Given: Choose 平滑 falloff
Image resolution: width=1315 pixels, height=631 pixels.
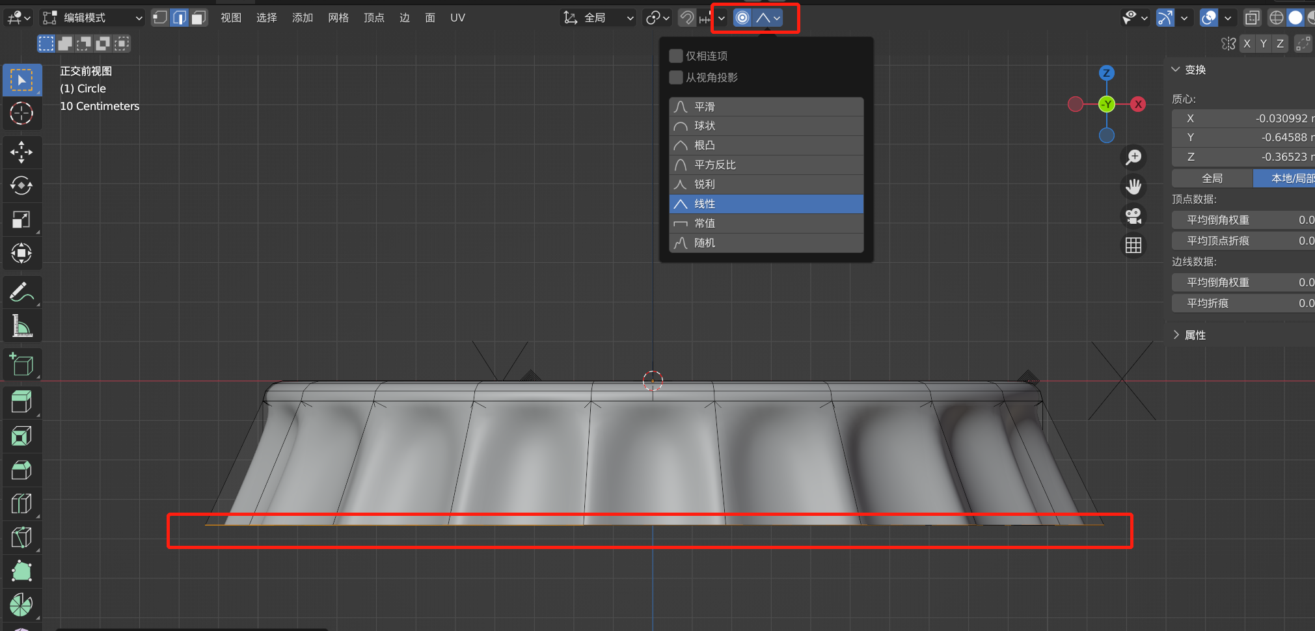Looking at the screenshot, I should (x=766, y=107).
